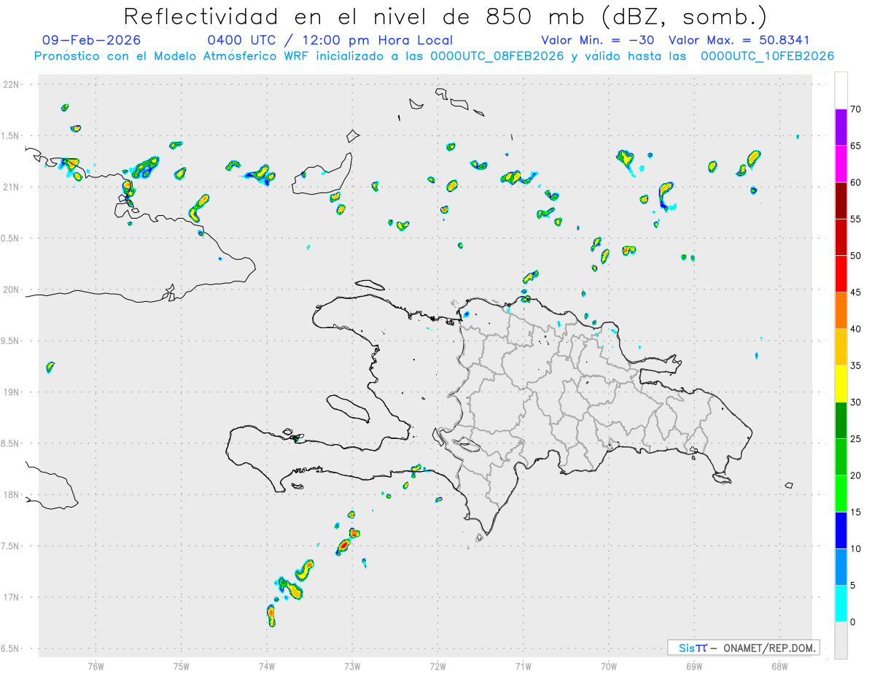The image size is (875, 676).
Task: Click the longitude label '73W'
Action: click(352, 666)
